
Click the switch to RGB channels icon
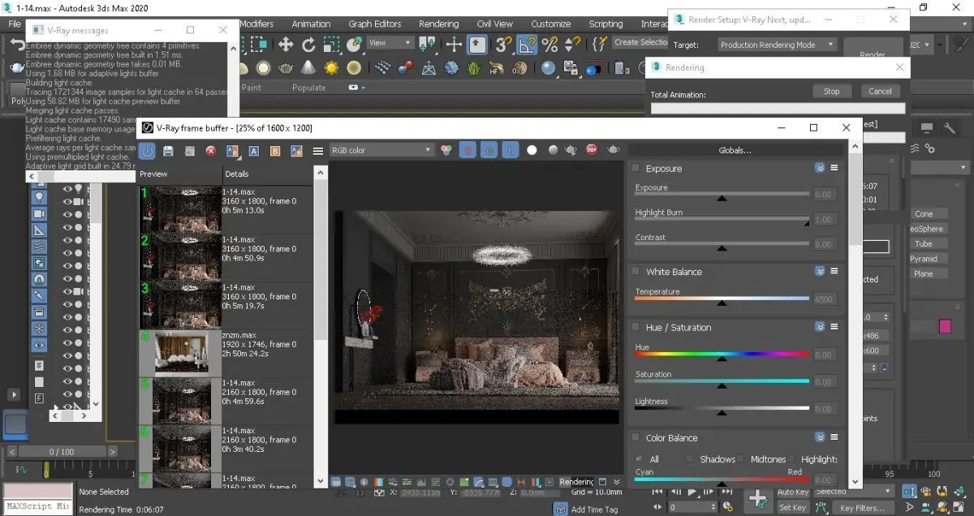(x=446, y=150)
